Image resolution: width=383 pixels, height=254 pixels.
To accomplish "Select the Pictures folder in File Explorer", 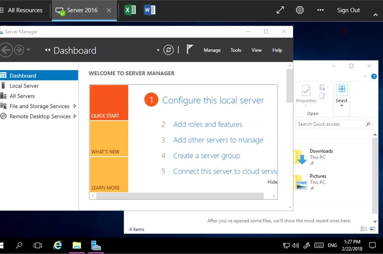I will 311,182.
